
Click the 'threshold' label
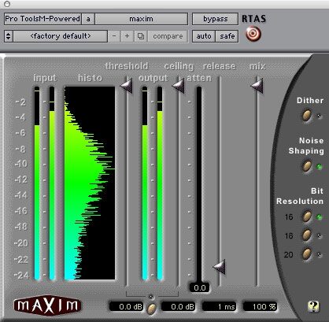(x=127, y=66)
